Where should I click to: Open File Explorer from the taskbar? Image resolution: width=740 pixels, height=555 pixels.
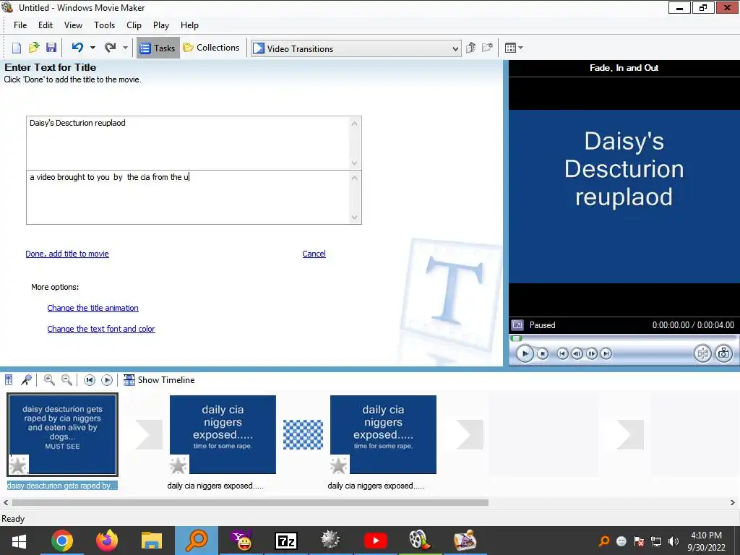[152, 541]
